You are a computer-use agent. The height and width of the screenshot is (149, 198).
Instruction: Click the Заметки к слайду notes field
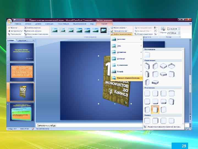(x=89, y=126)
